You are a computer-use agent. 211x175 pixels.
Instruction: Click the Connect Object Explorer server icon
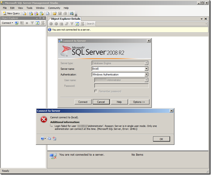tap(17, 23)
